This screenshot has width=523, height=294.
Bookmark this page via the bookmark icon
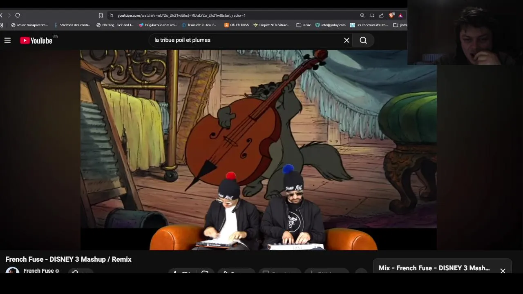pyautogui.click(x=101, y=15)
